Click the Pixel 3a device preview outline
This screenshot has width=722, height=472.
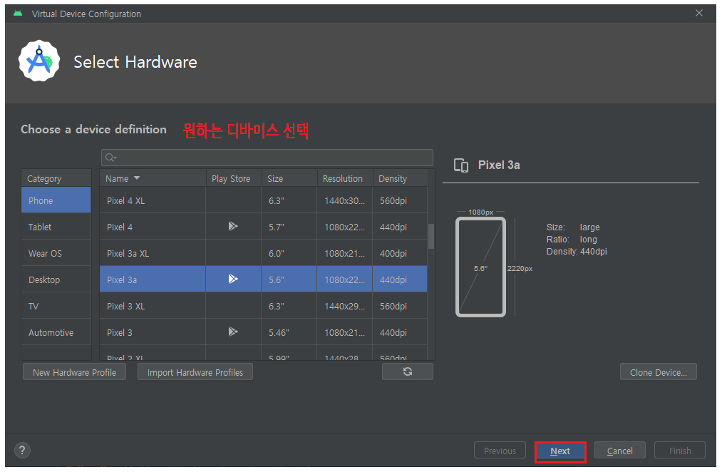[480, 267]
